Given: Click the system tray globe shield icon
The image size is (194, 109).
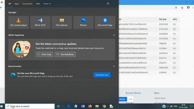Looking at the screenshot, I should pos(164,106).
